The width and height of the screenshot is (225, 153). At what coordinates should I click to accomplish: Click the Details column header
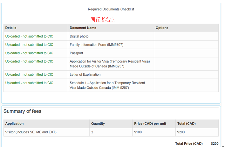click(x=11, y=28)
